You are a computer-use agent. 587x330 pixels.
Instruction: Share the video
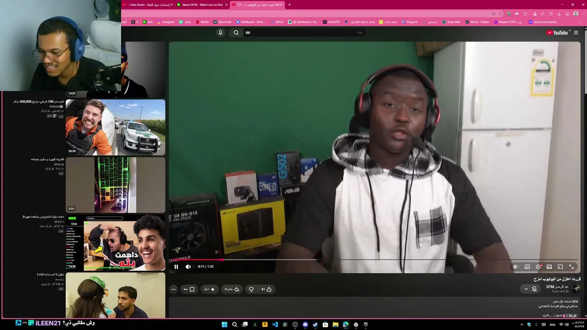coord(232,289)
